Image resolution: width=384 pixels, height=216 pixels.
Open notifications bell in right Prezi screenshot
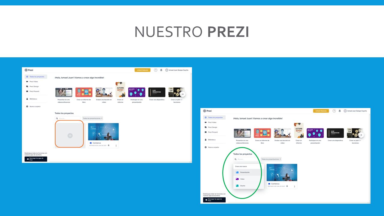[x=340, y=111]
